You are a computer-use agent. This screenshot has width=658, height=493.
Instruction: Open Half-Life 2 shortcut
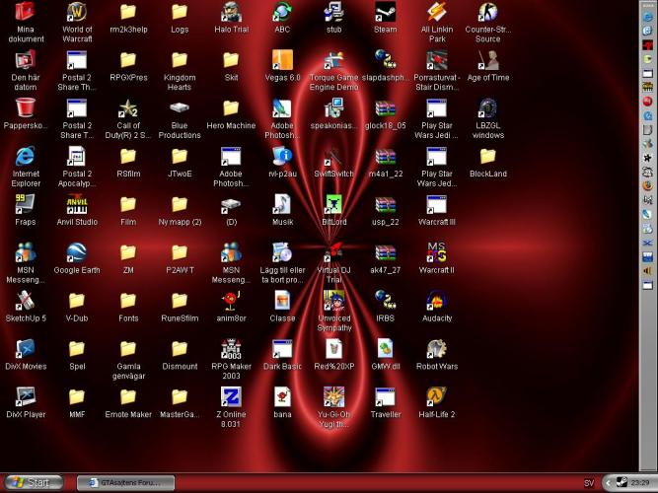pyautogui.click(x=436, y=397)
